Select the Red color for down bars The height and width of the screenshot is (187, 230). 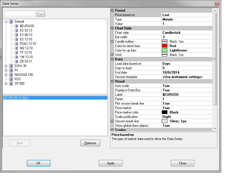(x=165, y=46)
